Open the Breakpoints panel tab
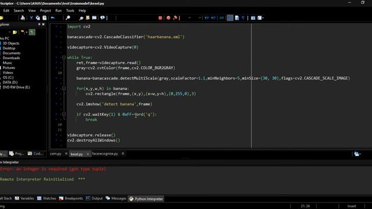The width and height of the screenshot is (372, 209). click(71, 199)
